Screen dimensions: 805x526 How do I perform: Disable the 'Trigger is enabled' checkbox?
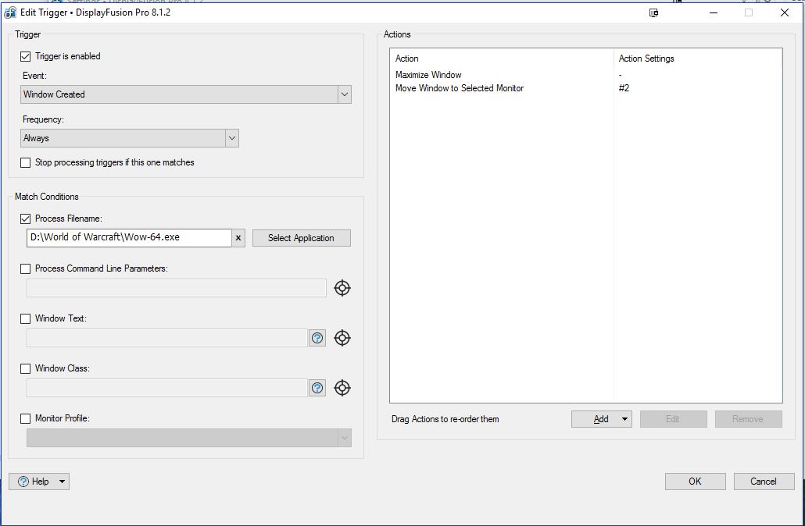tap(26, 56)
